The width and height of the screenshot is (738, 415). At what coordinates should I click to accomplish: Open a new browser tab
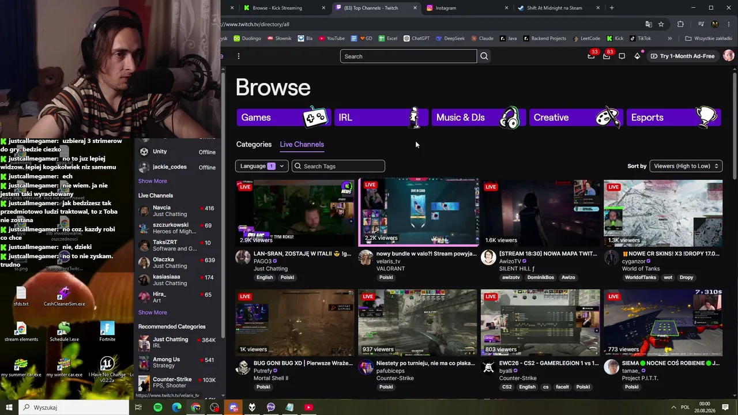coord(612,8)
